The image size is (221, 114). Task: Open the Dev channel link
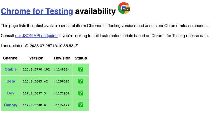(x=11, y=93)
